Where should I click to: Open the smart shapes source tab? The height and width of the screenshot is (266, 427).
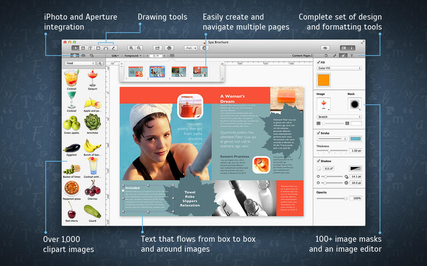point(92,56)
